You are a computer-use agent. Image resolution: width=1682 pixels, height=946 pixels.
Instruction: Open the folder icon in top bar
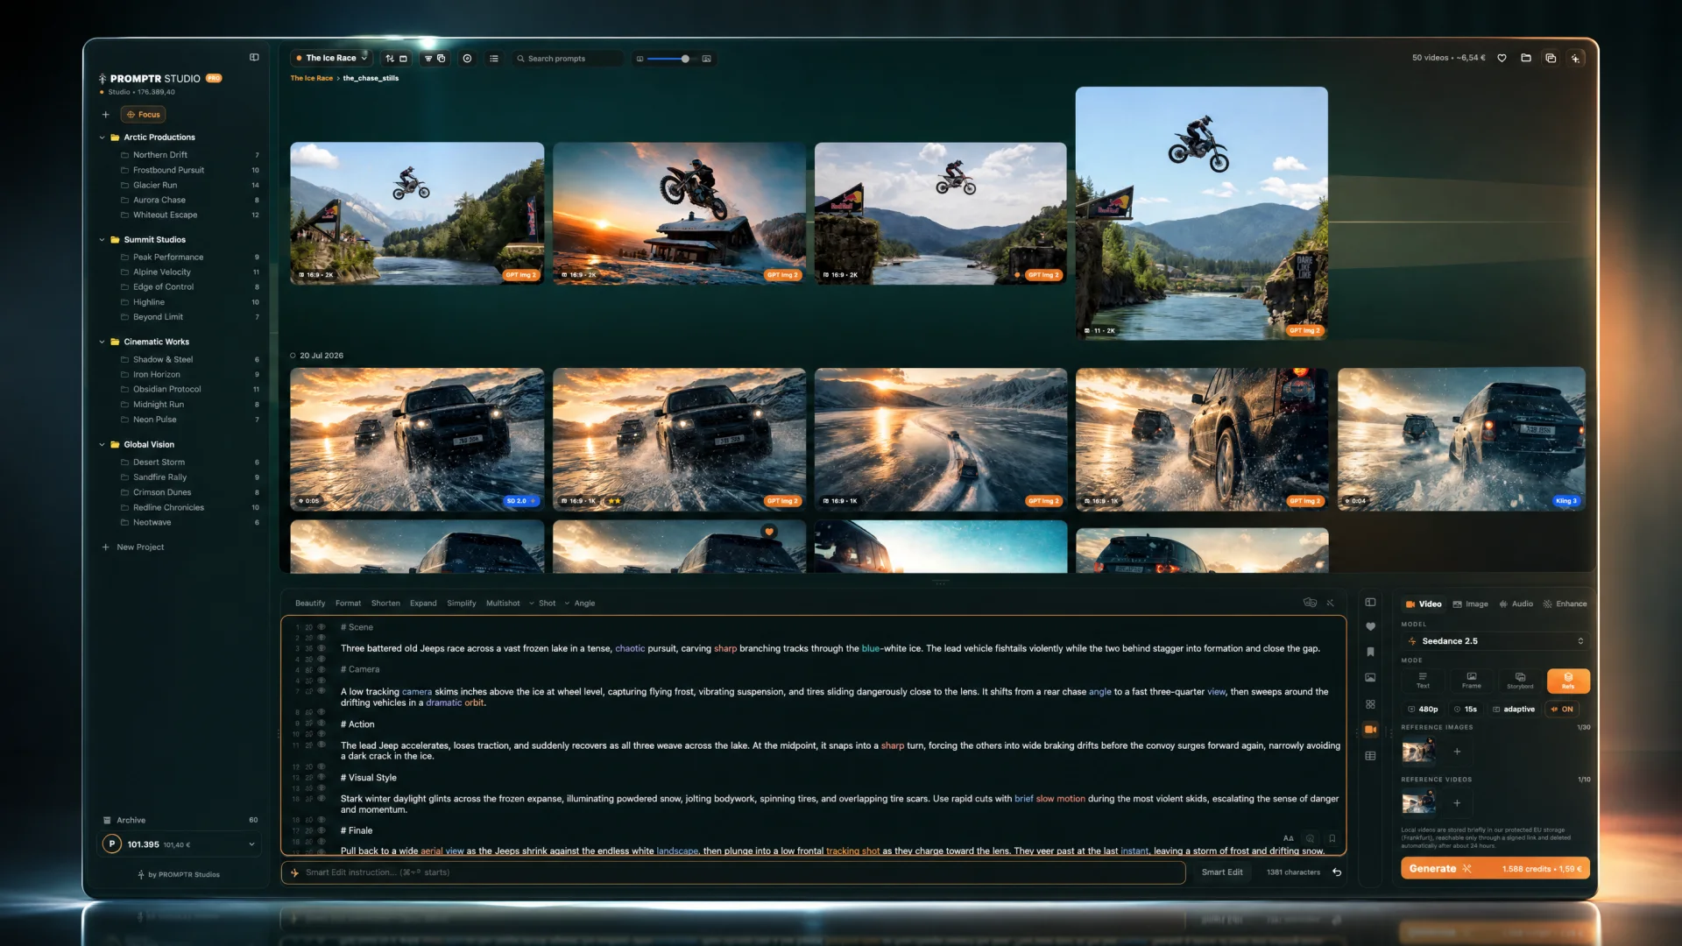tap(1526, 58)
